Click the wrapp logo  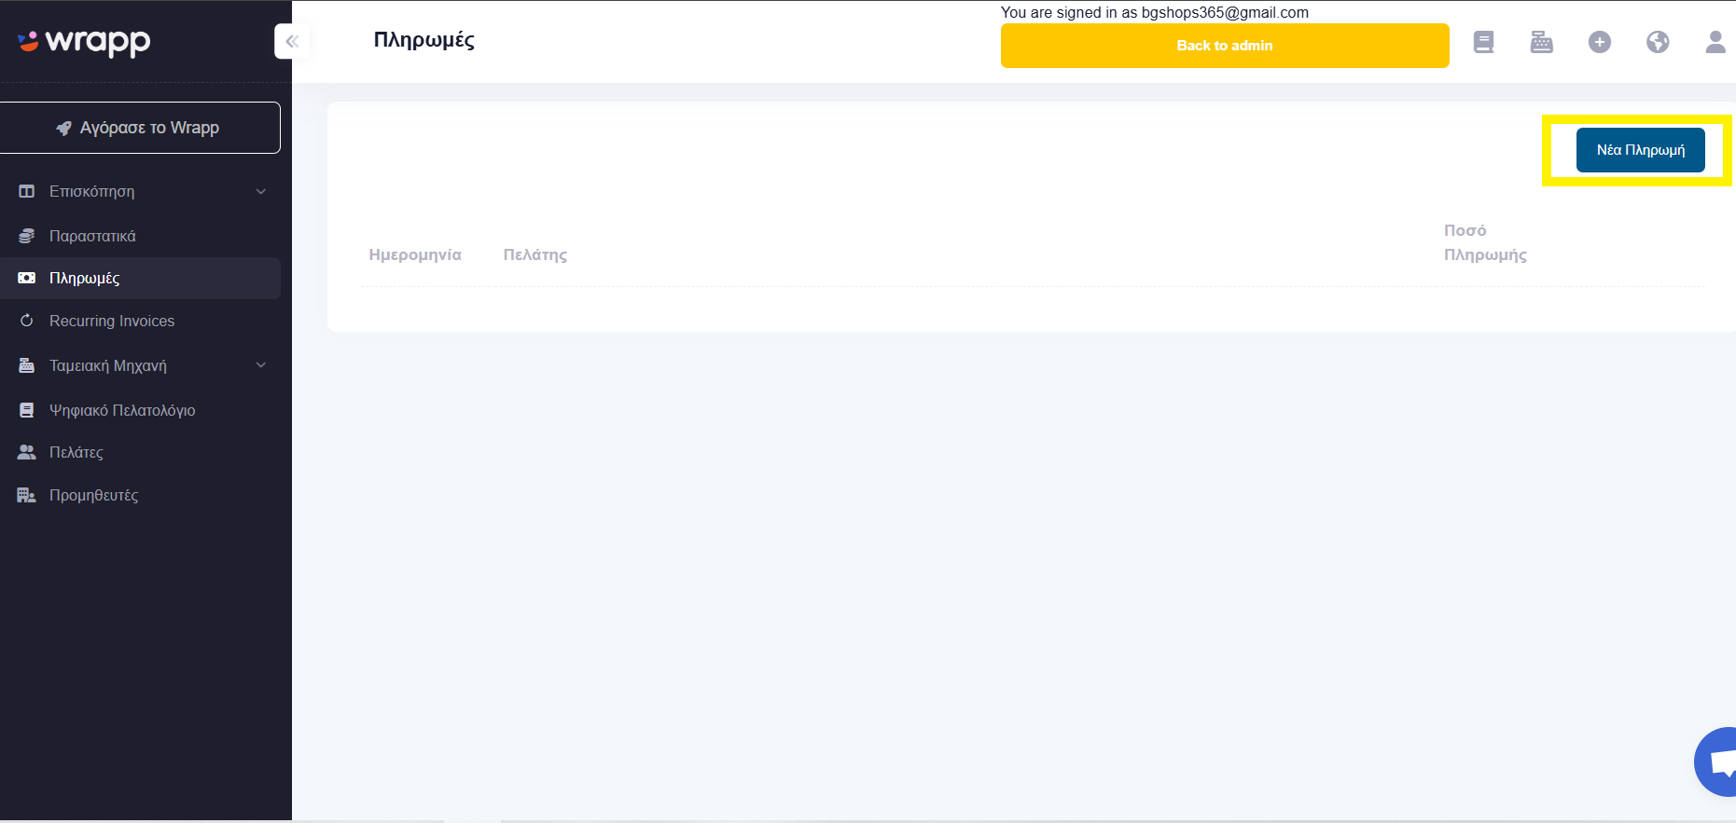click(84, 41)
